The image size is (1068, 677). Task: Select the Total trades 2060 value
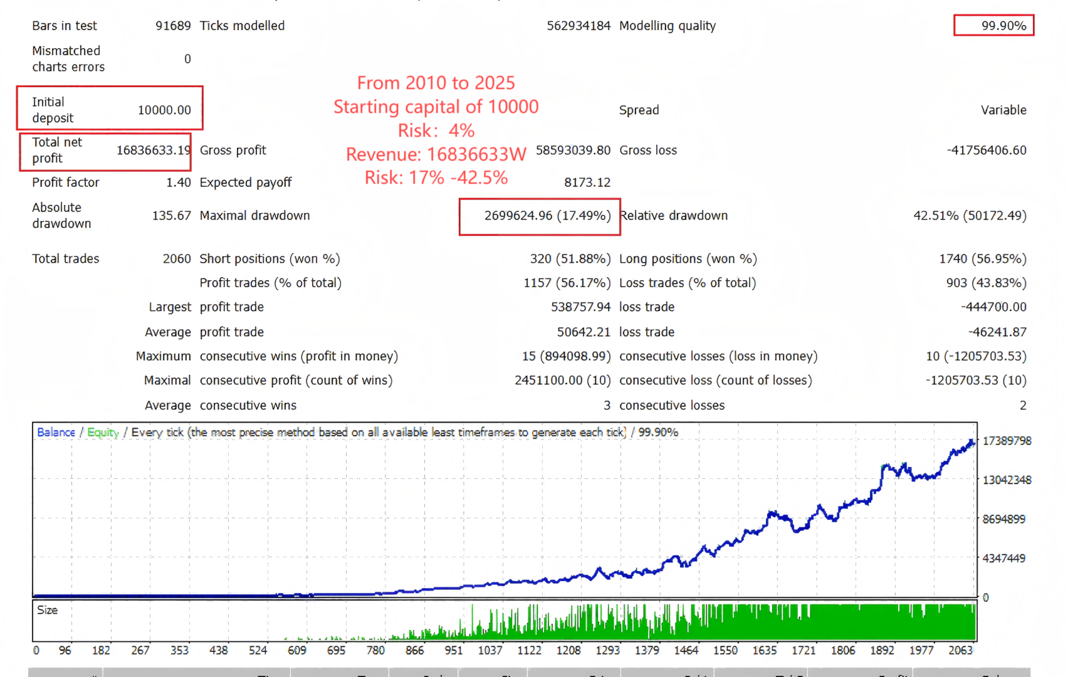pyautogui.click(x=176, y=259)
